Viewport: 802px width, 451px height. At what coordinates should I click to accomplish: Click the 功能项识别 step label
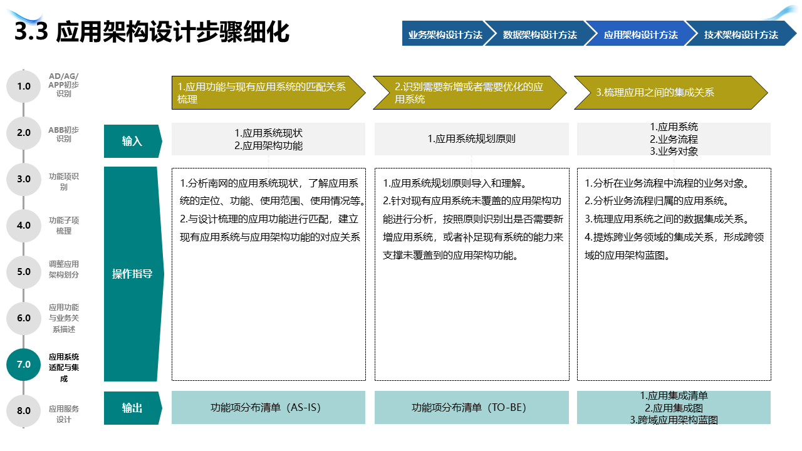[64, 182]
